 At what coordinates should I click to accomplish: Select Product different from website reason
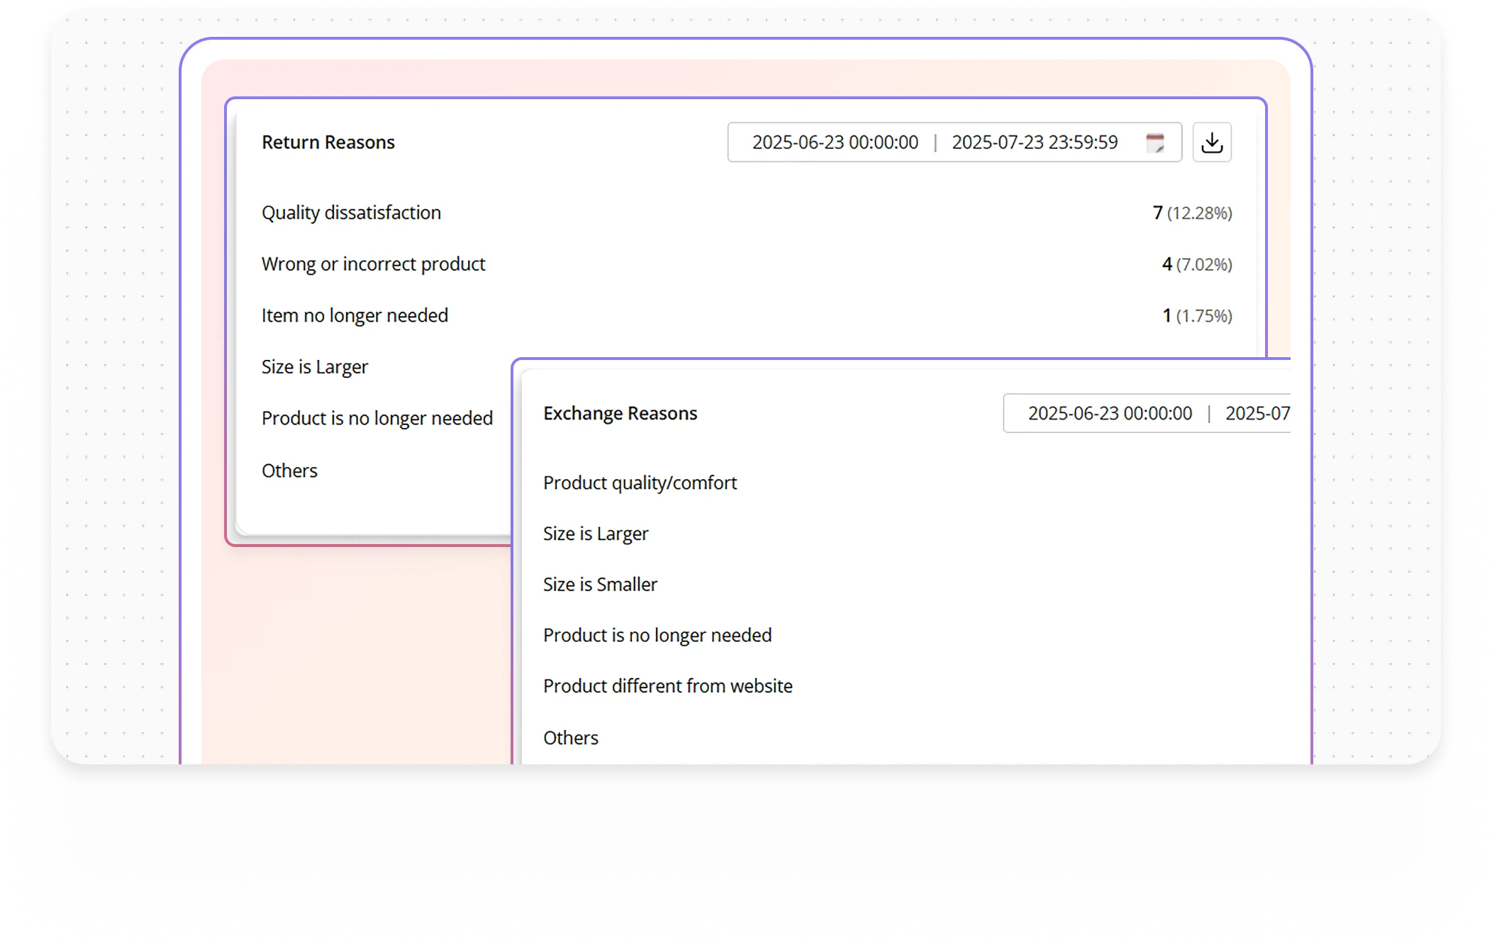click(x=667, y=685)
